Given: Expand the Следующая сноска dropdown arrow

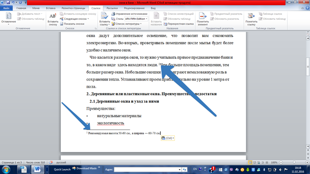Looking at the screenshot, I should click(x=88, y=19).
